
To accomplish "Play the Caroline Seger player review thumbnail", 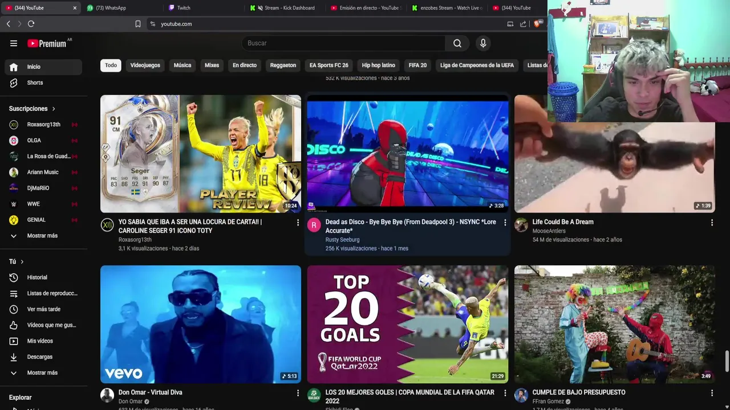I will tap(201, 154).
